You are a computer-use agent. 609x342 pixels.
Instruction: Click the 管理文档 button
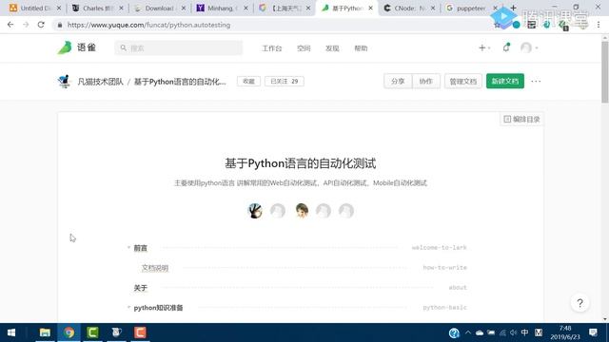coord(463,81)
